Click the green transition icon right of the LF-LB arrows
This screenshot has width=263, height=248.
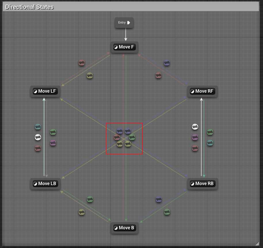53,132
